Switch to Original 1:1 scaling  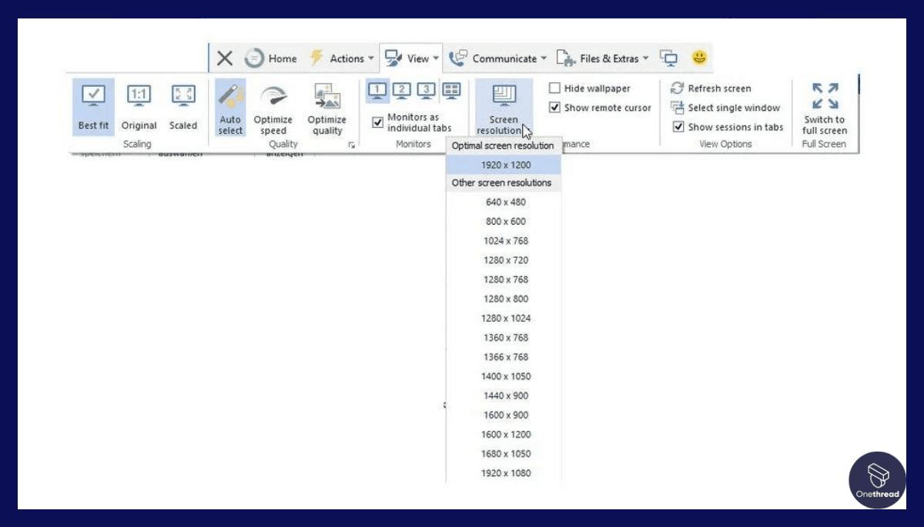pyautogui.click(x=139, y=106)
